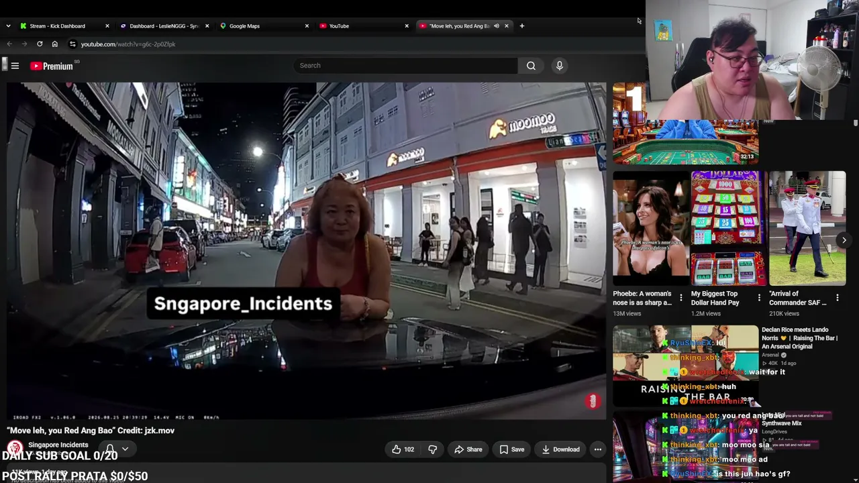The width and height of the screenshot is (859, 483).
Task: Mute the playing tab speaker icon
Action: [x=497, y=25]
